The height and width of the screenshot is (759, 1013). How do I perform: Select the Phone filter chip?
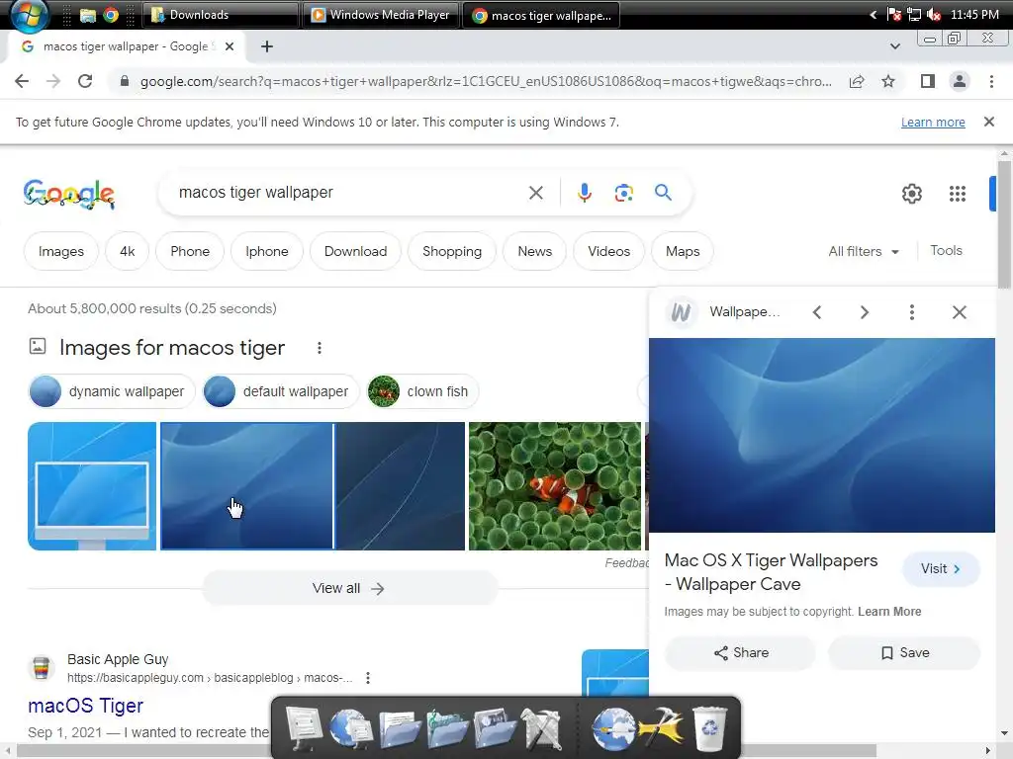(190, 251)
